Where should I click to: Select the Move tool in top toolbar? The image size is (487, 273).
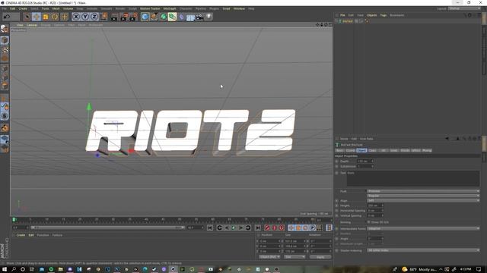point(37,17)
